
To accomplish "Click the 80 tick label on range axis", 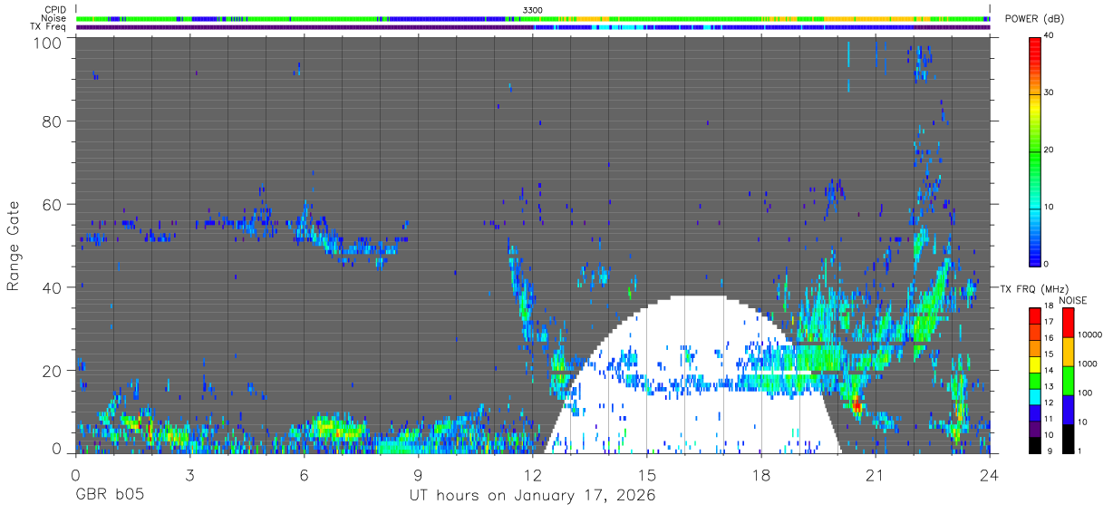I will point(52,121).
